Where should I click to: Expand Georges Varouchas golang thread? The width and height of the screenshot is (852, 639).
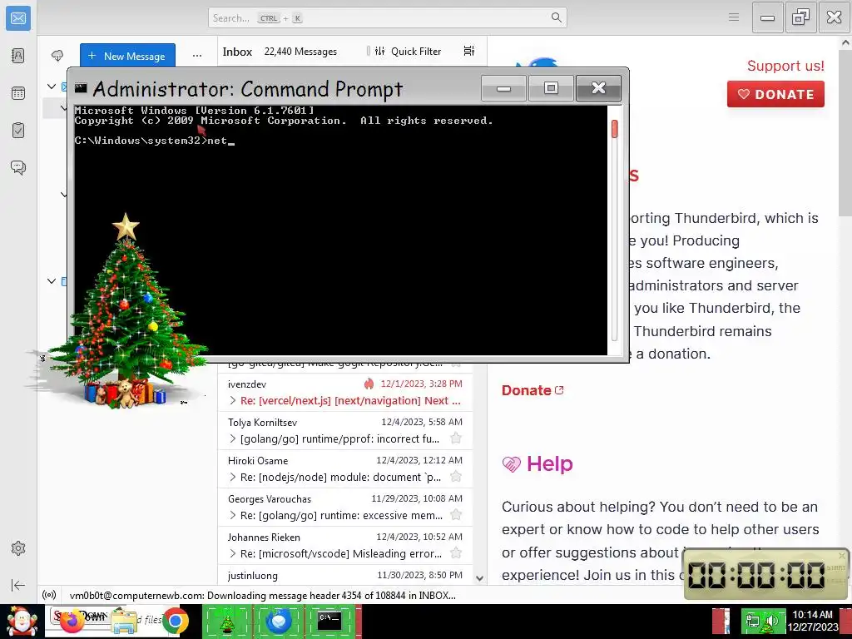(x=233, y=515)
